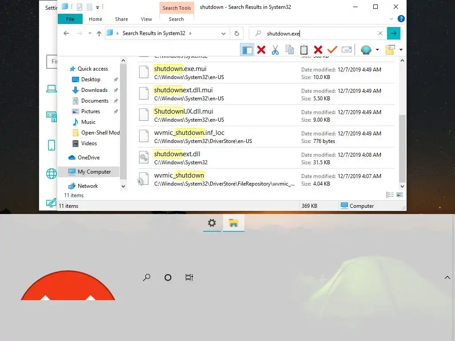This screenshot has height=341, width=455.
Task: Click the Search Tools contextual tab header
Action: [177, 8]
